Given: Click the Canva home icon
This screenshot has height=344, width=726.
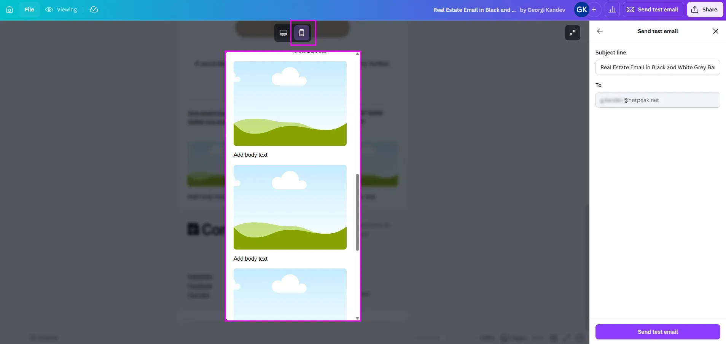Looking at the screenshot, I should 10,10.
